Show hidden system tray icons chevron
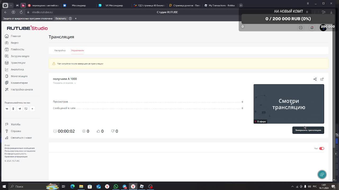This screenshot has height=190, width=339. tap(292, 187)
